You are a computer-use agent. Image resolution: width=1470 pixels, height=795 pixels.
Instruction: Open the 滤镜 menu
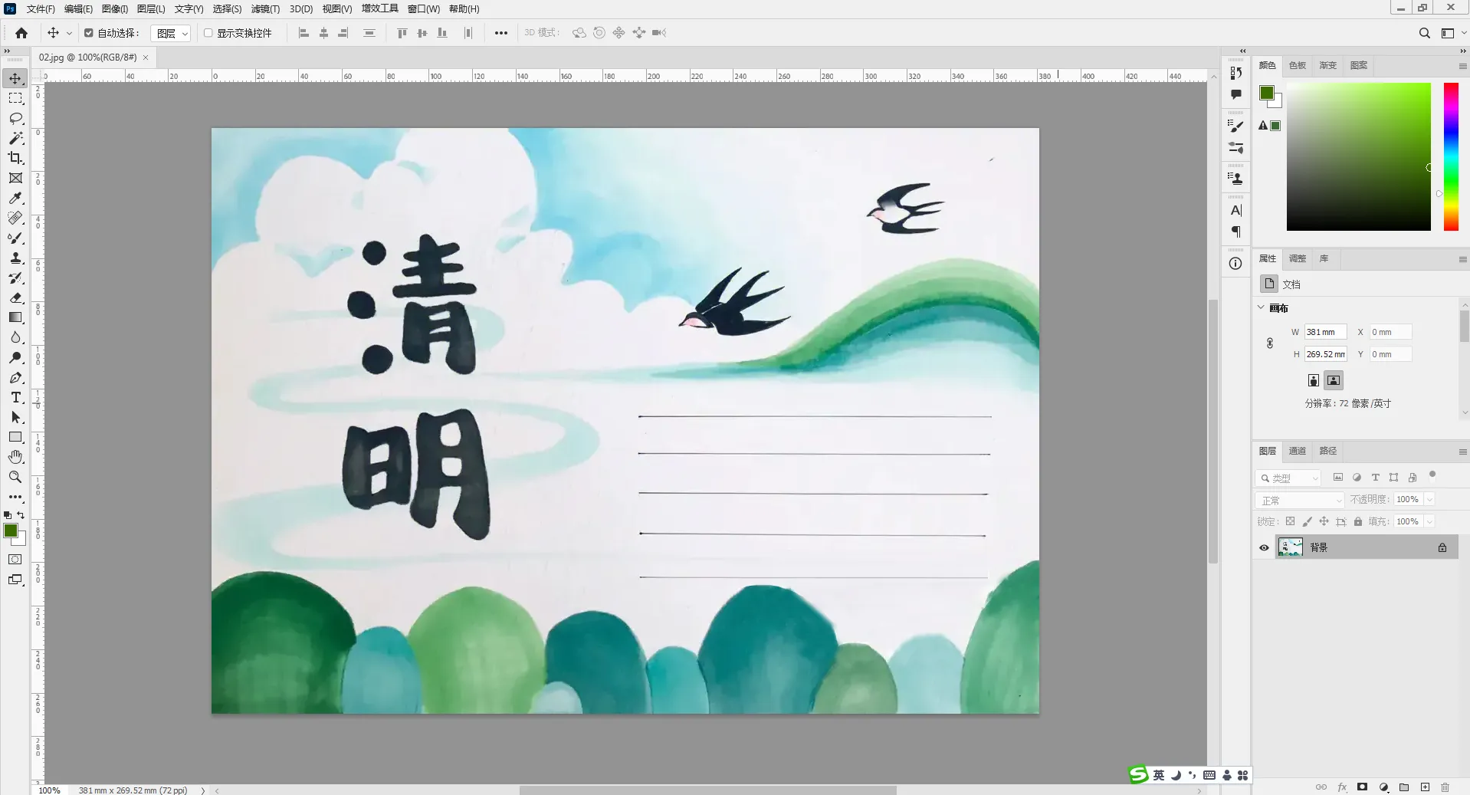264,8
